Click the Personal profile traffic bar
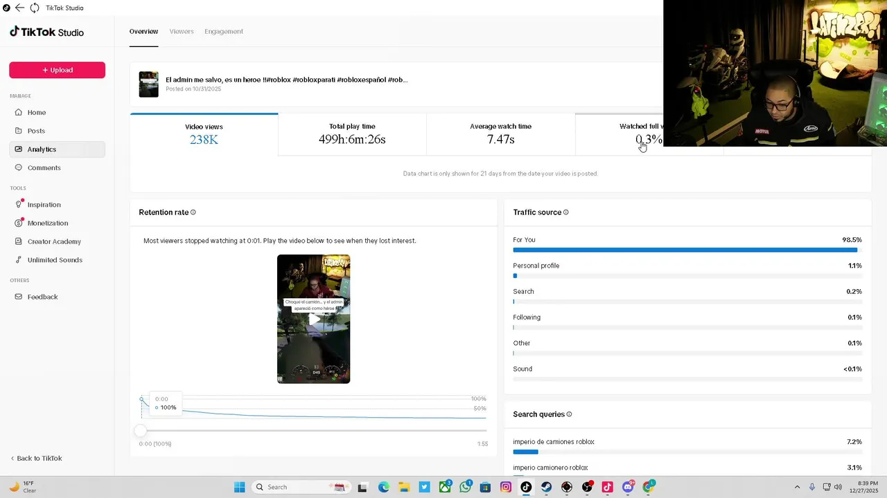Image resolution: width=887 pixels, height=498 pixels. [687, 275]
